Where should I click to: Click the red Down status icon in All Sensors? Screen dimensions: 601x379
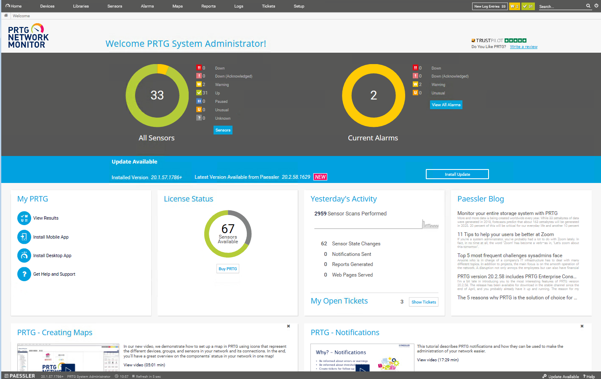[x=199, y=67]
